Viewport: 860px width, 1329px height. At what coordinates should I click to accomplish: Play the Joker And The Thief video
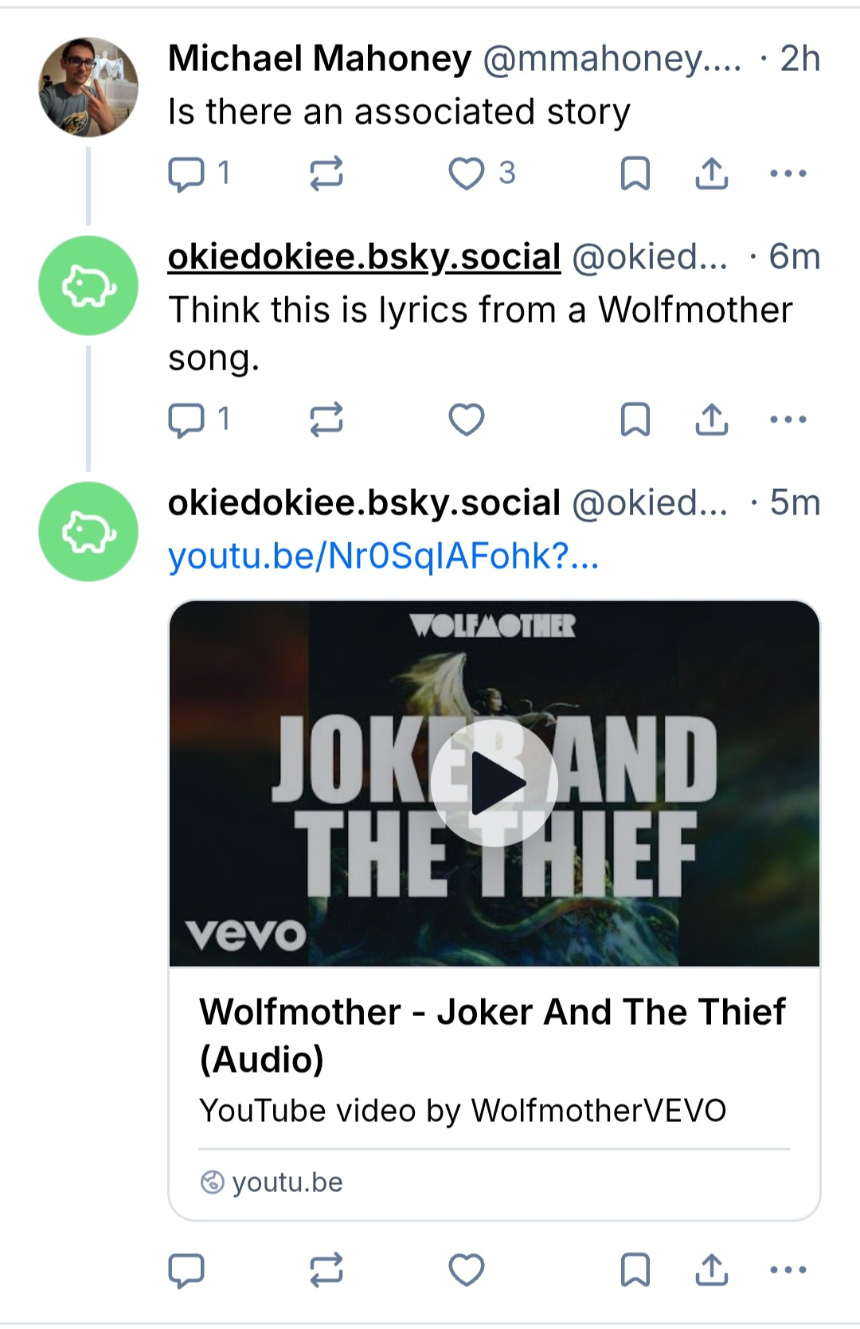[494, 784]
